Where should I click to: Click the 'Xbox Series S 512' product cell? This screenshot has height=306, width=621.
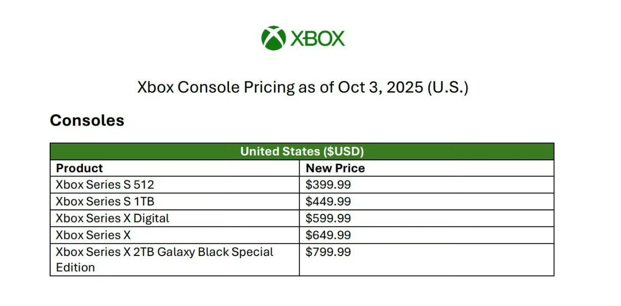[x=105, y=185]
